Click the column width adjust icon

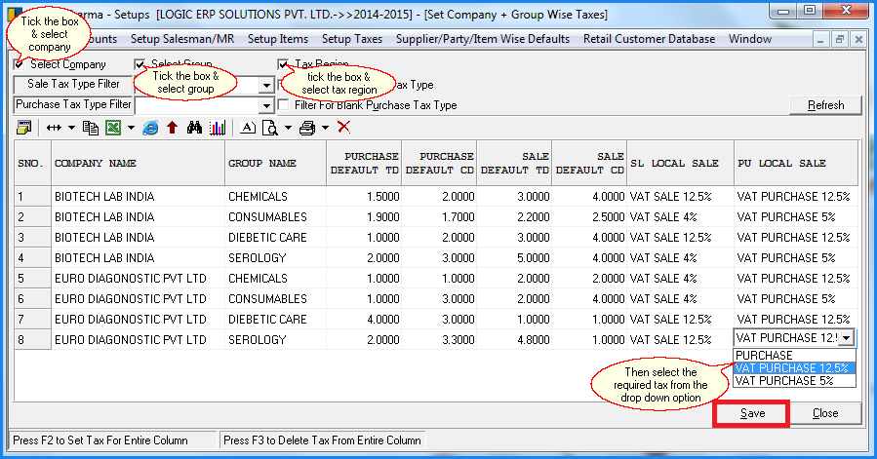(x=54, y=128)
